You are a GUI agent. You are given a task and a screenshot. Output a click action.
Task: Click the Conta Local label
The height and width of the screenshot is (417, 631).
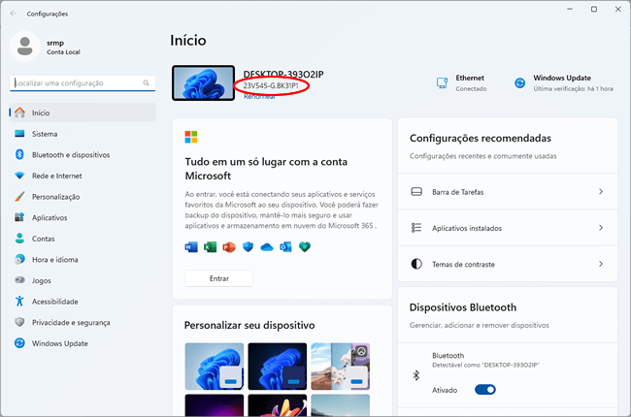click(63, 51)
